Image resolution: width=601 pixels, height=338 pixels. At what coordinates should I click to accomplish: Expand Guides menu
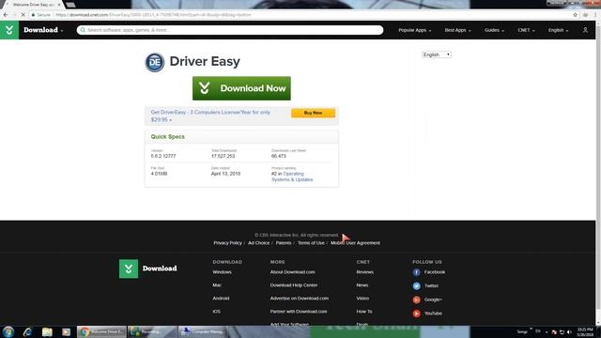click(x=494, y=30)
